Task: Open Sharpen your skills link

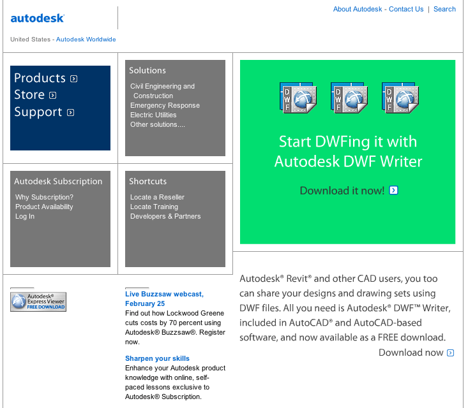Action: point(157,358)
